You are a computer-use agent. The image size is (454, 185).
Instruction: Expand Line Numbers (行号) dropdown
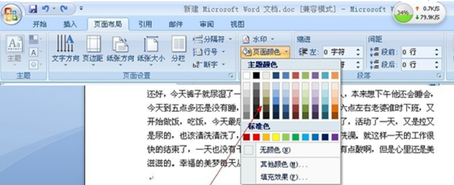(x=210, y=52)
